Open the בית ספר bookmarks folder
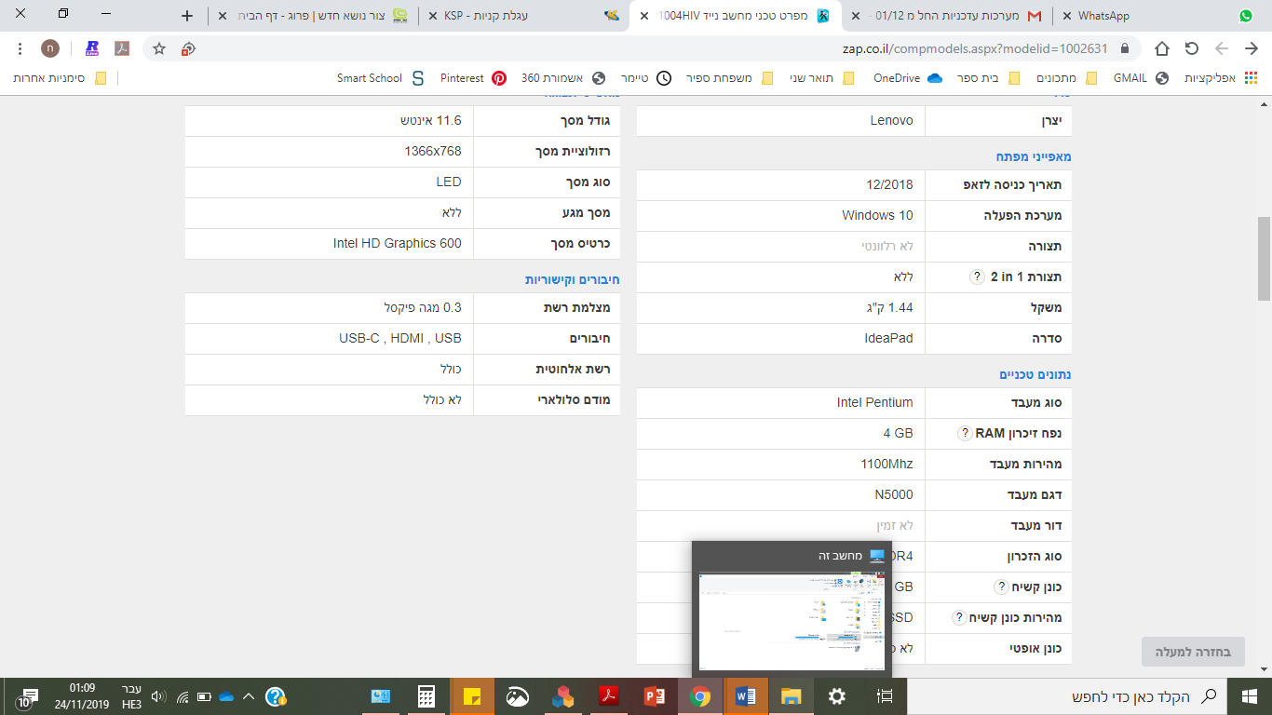Viewport: 1272px width, 715px height. (989, 78)
